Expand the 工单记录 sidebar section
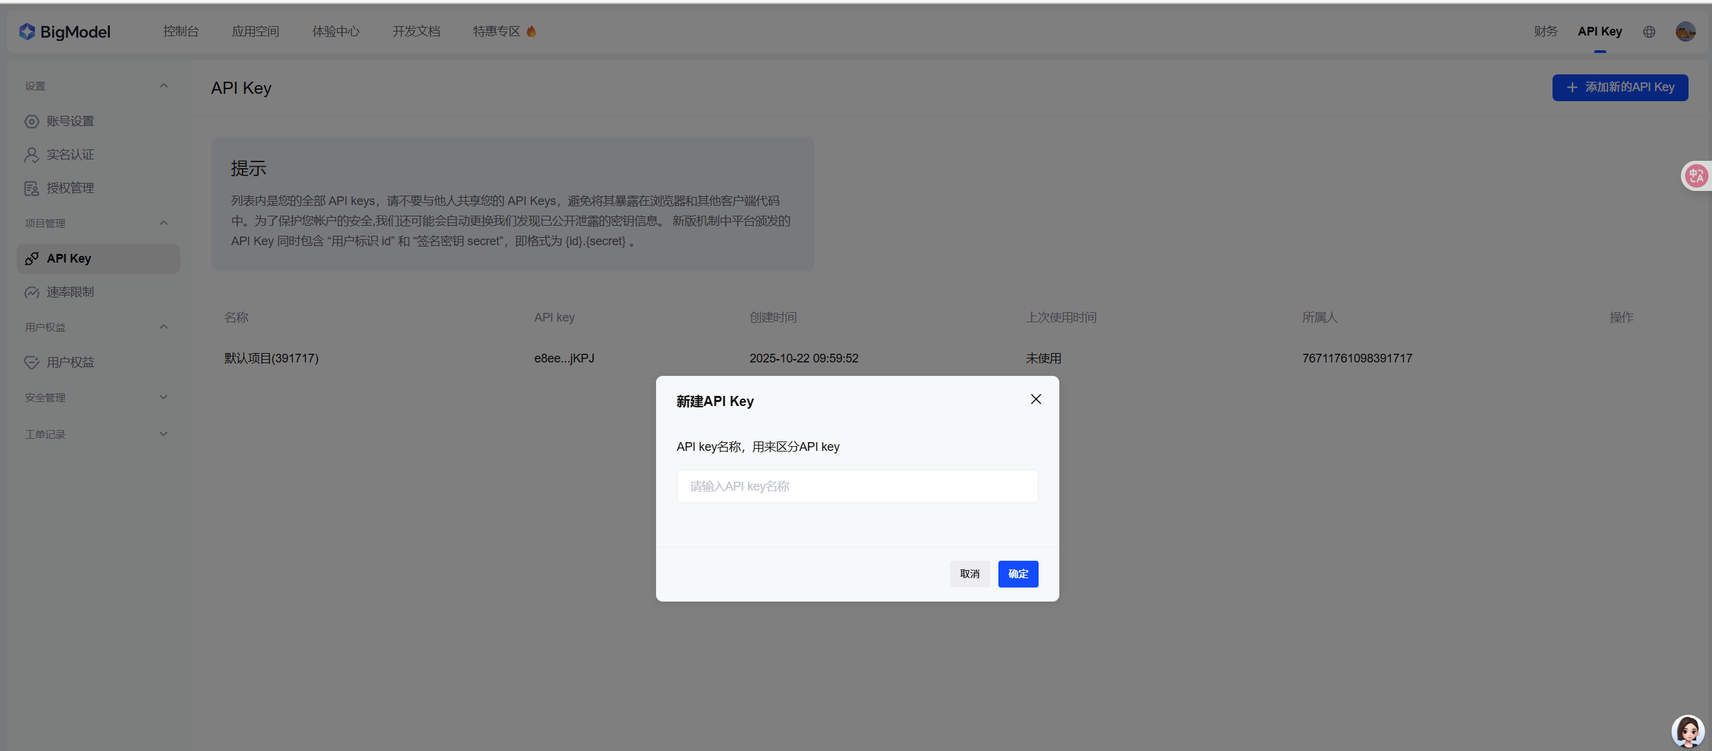1712x751 pixels. click(x=163, y=434)
